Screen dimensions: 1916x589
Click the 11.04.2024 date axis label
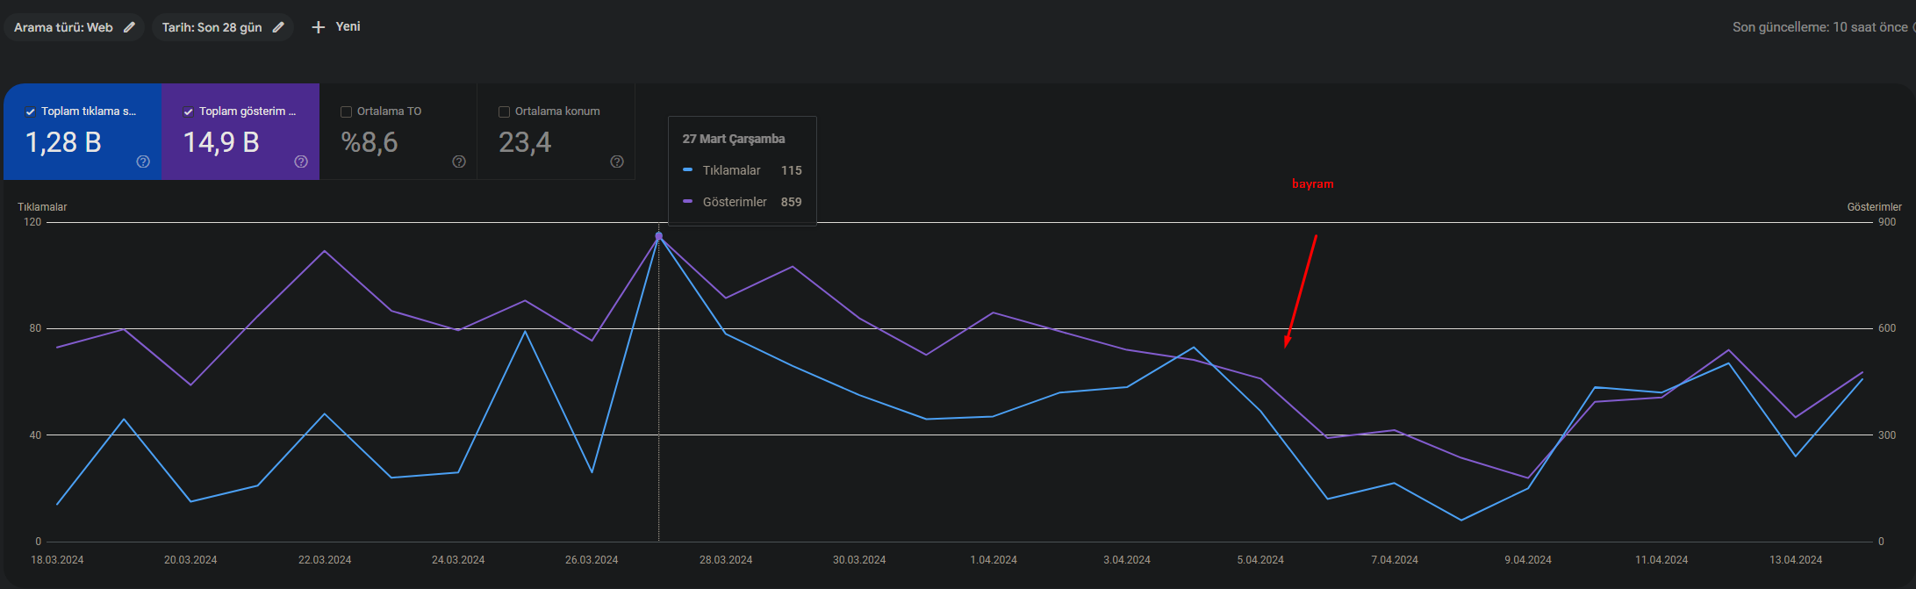tap(1661, 560)
